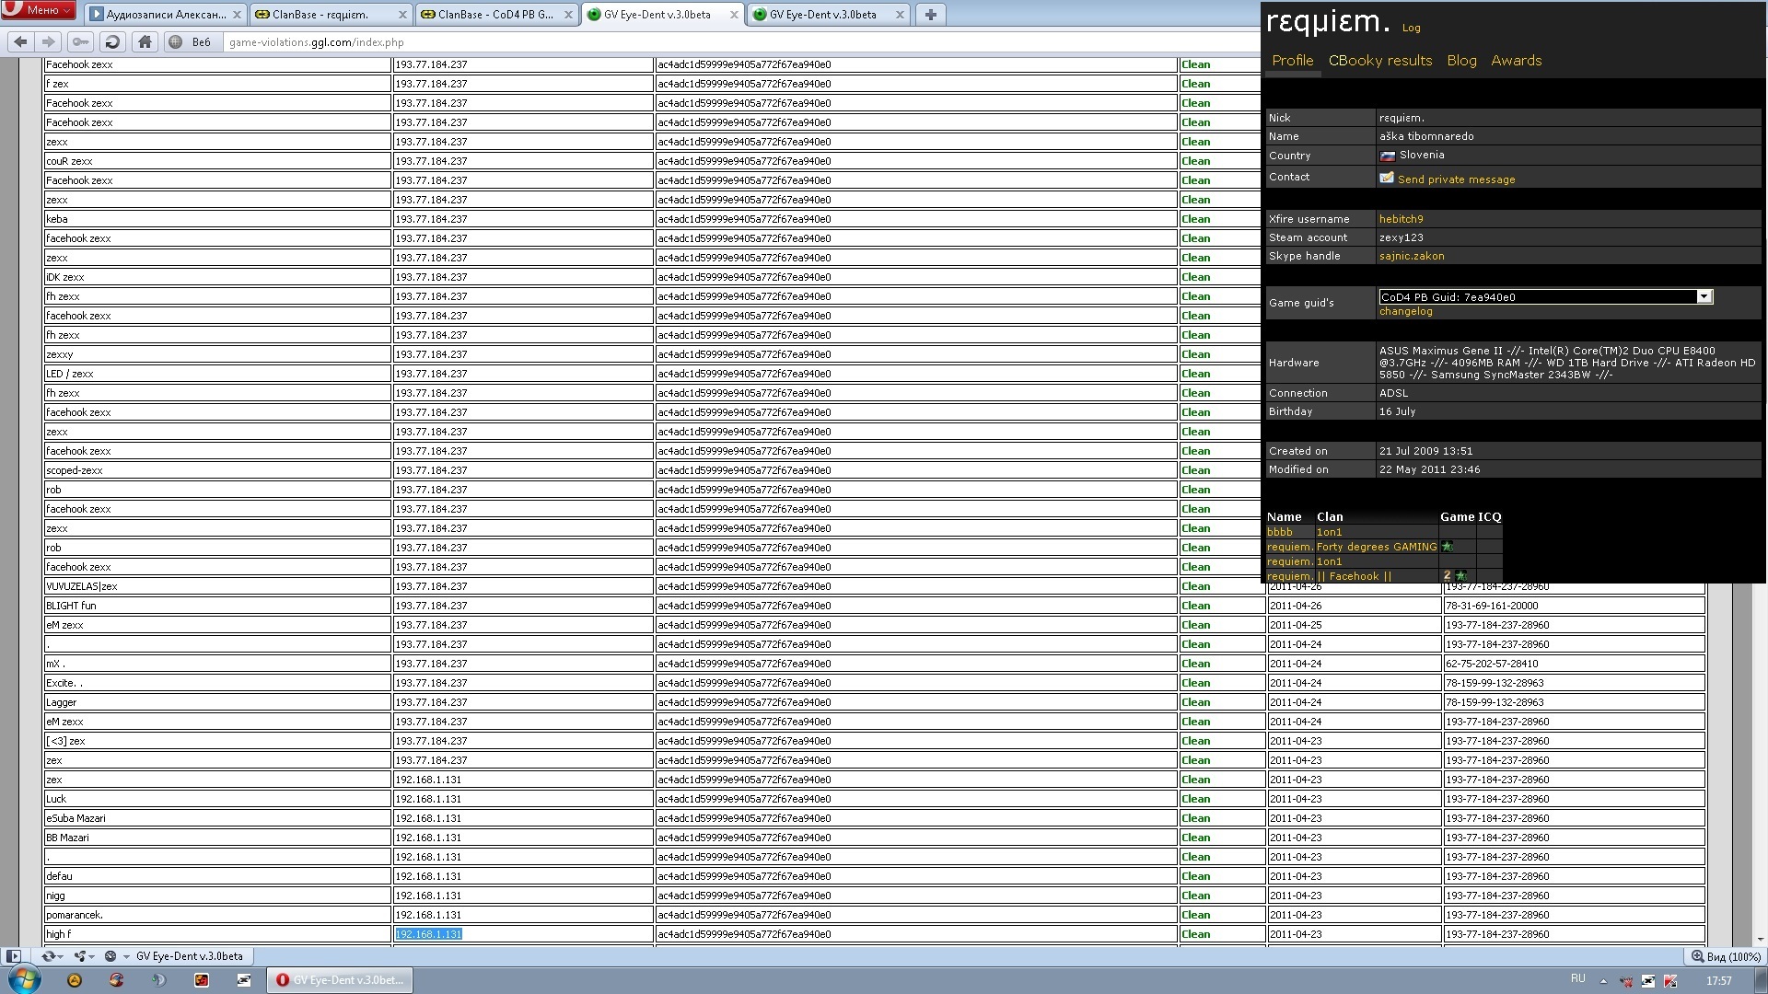
Task: Switch to ClanBase - requiem. tab
Action: coord(321,14)
